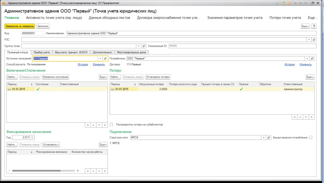Viewport: 324px width, 183px height.
Task: Jump to first row in Включения/Отключения table
Action: (x=87, y=125)
